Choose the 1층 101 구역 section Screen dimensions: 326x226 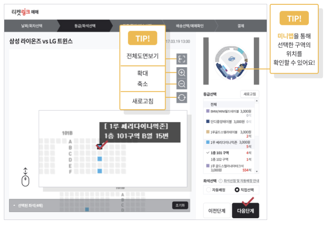[229, 153]
